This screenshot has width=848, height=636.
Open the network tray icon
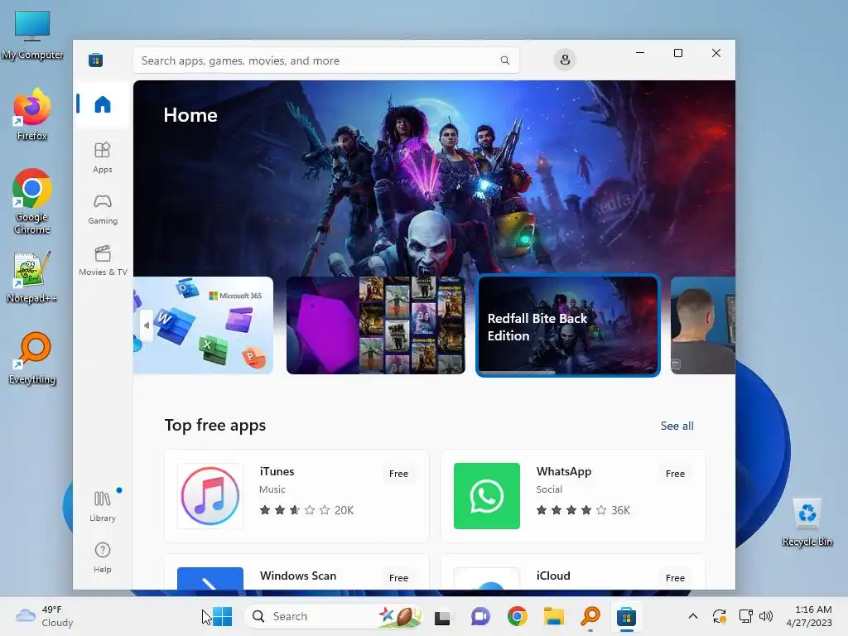[x=746, y=616]
